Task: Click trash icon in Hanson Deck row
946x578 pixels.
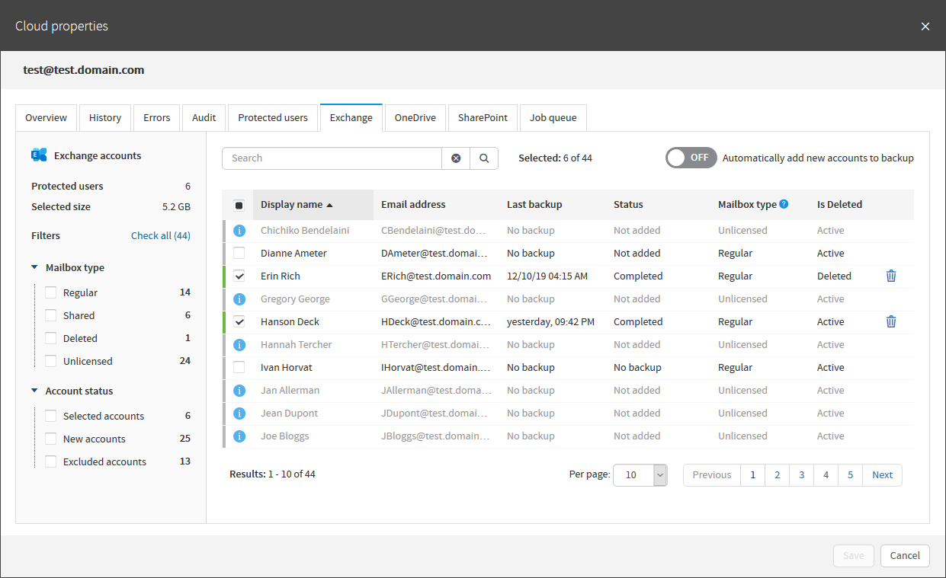Action: point(891,321)
